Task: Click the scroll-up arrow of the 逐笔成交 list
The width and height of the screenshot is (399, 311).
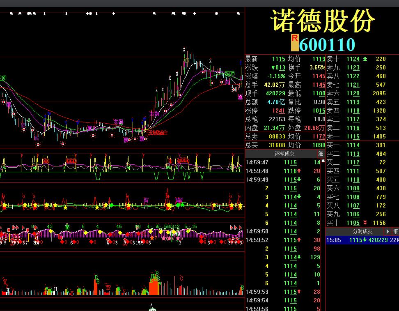Action: coord(323,161)
